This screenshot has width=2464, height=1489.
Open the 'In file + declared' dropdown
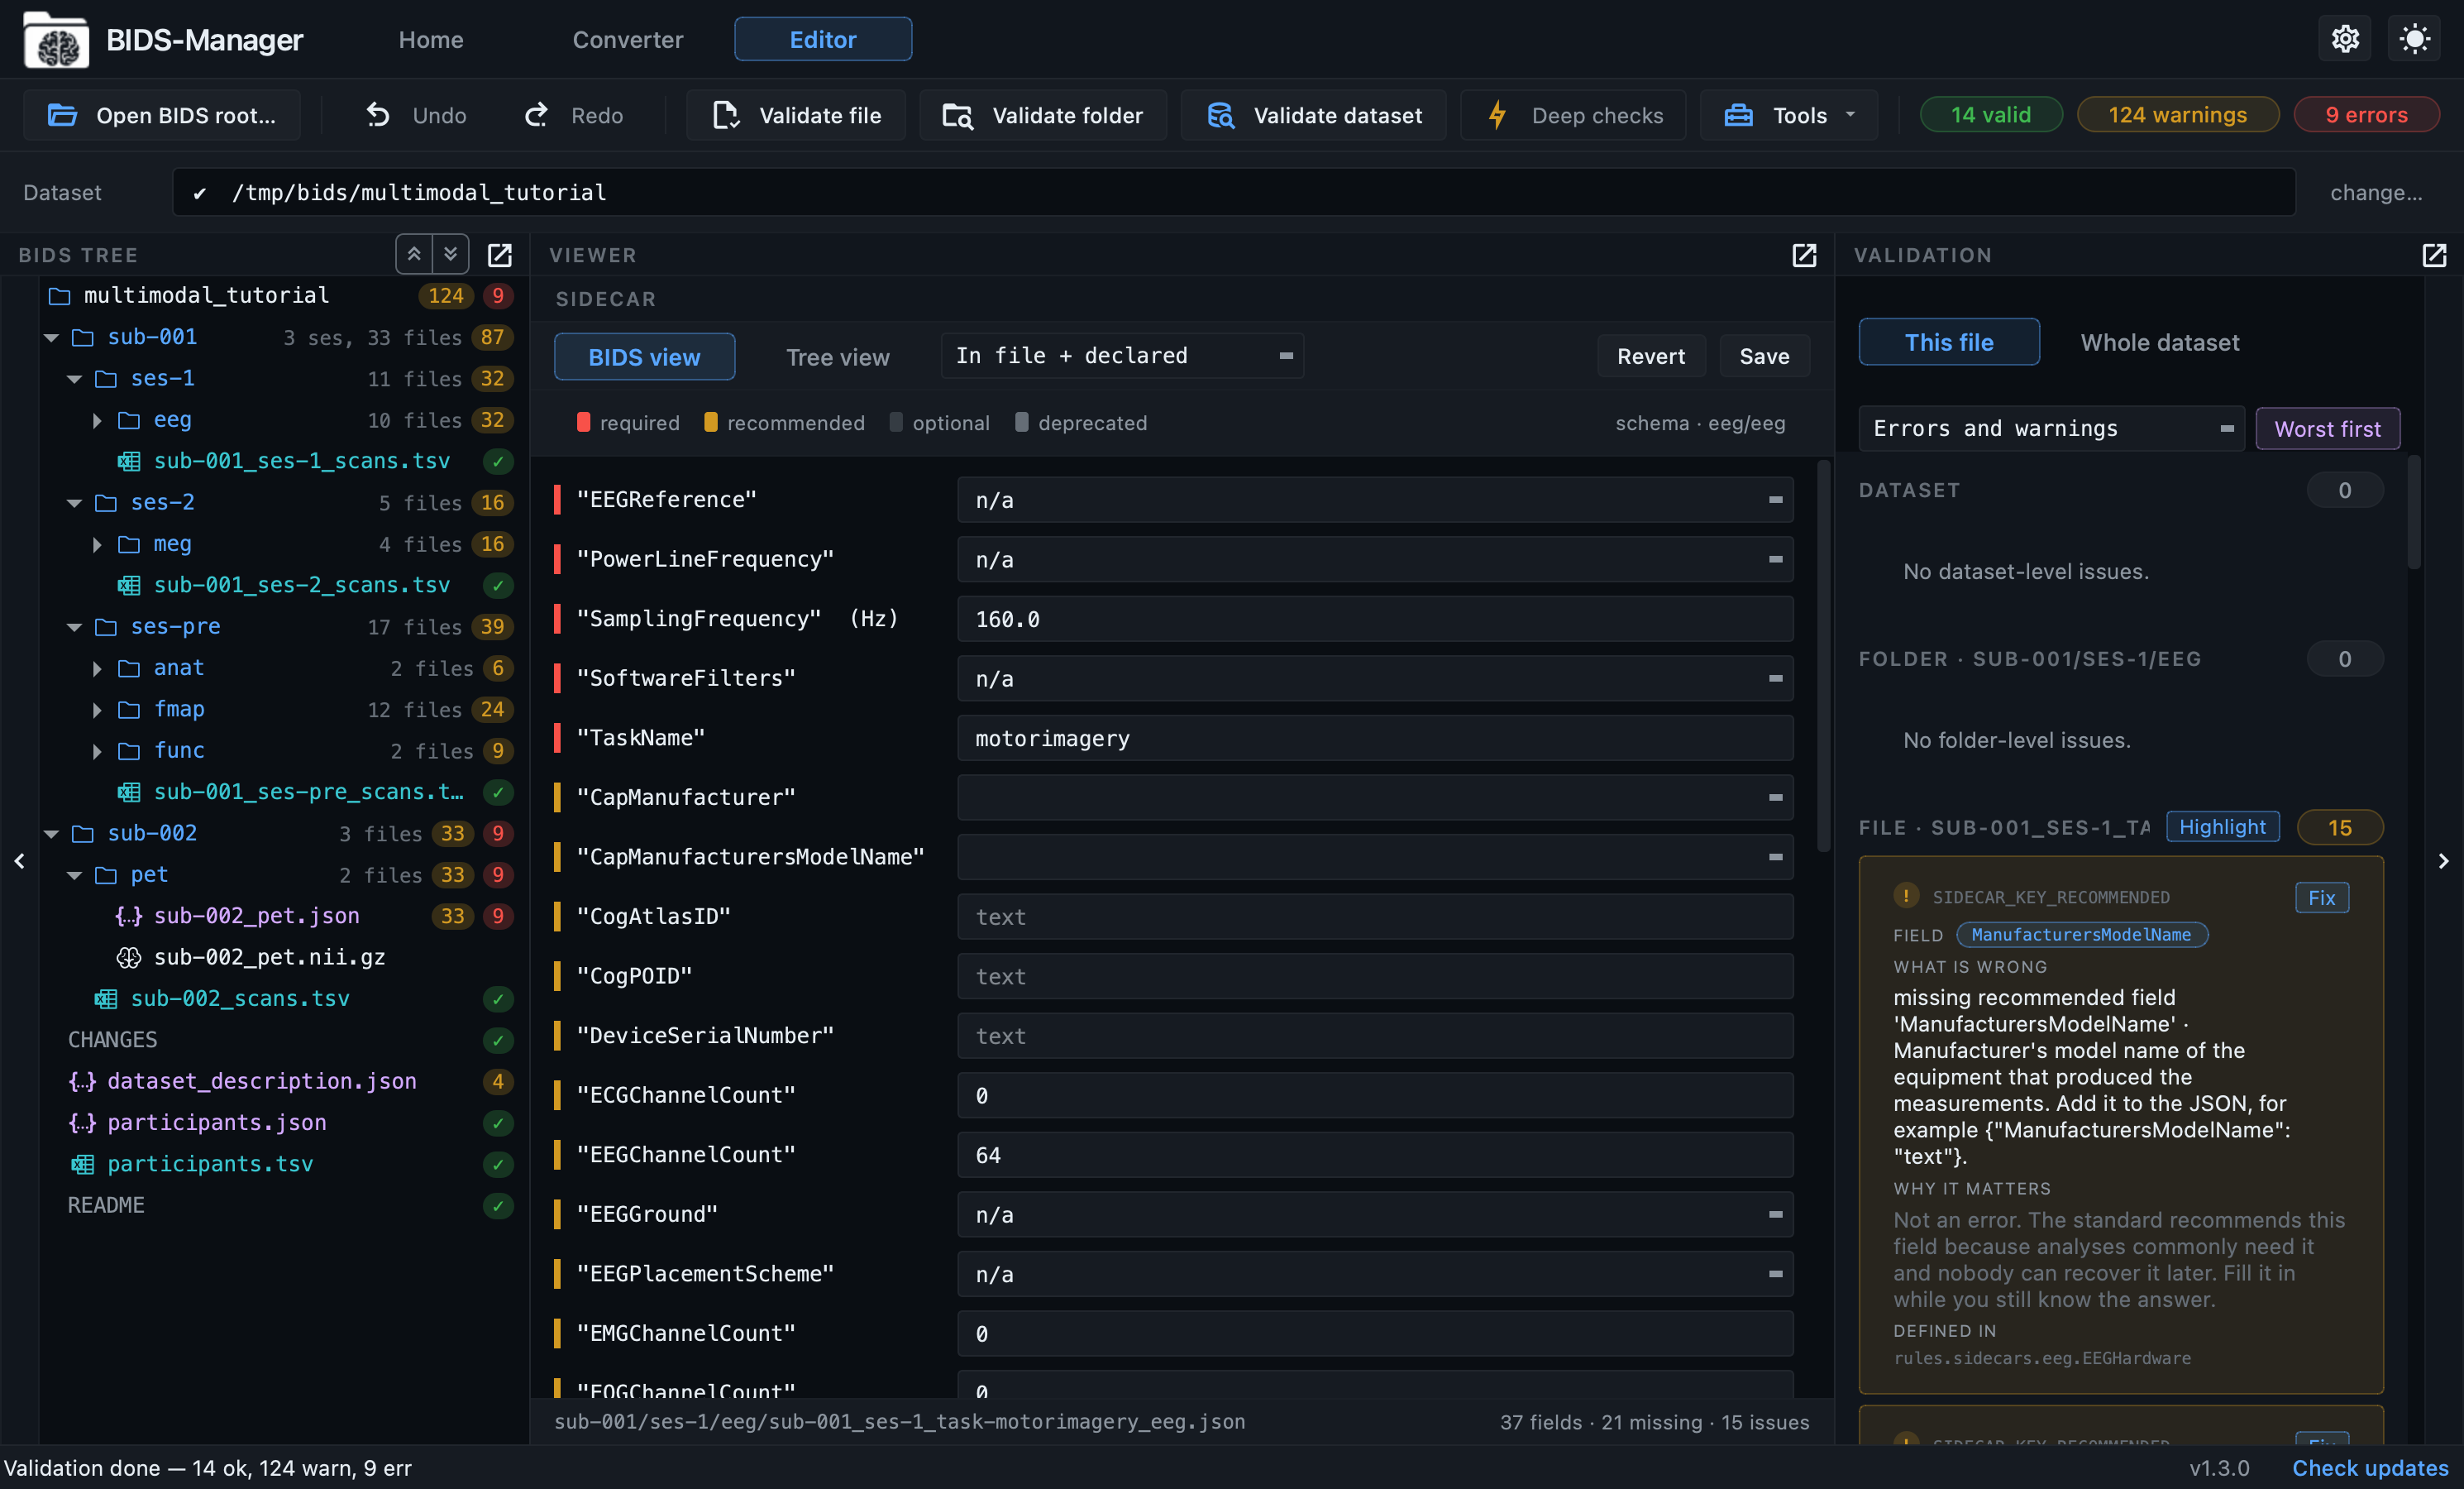pyautogui.click(x=1122, y=355)
